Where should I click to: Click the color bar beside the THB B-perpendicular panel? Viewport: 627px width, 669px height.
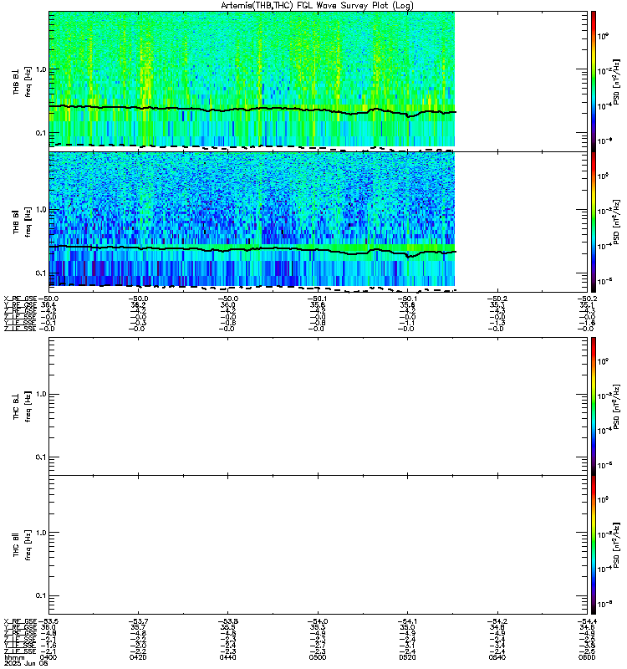pyautogui.click(x=594, y=81)
